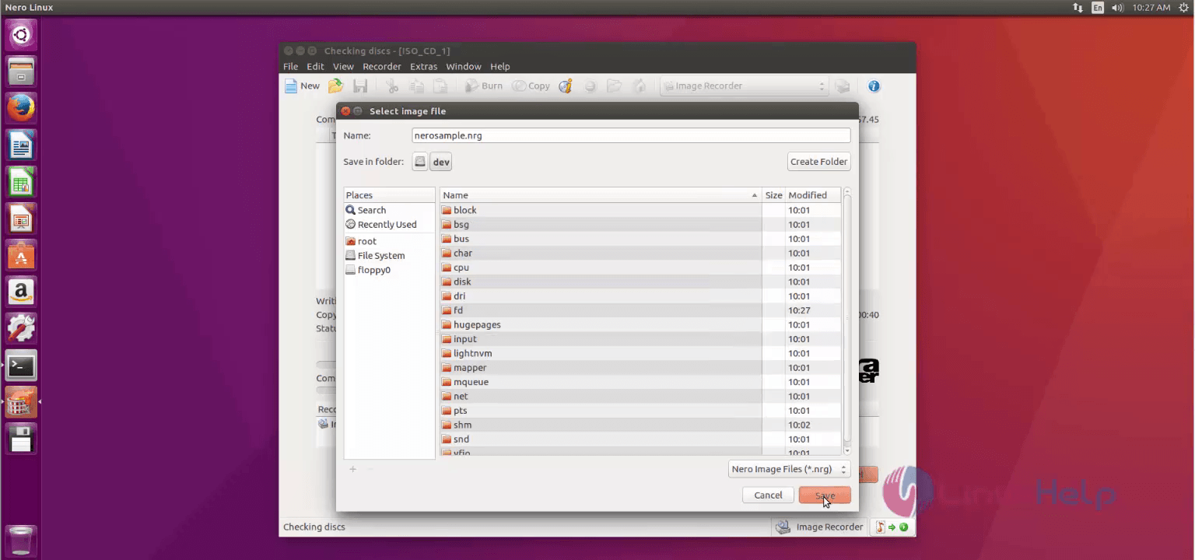Screen dimensions: 1195x560
Task: Click the New compilation toolbar button
Action: tap(303, 86)
